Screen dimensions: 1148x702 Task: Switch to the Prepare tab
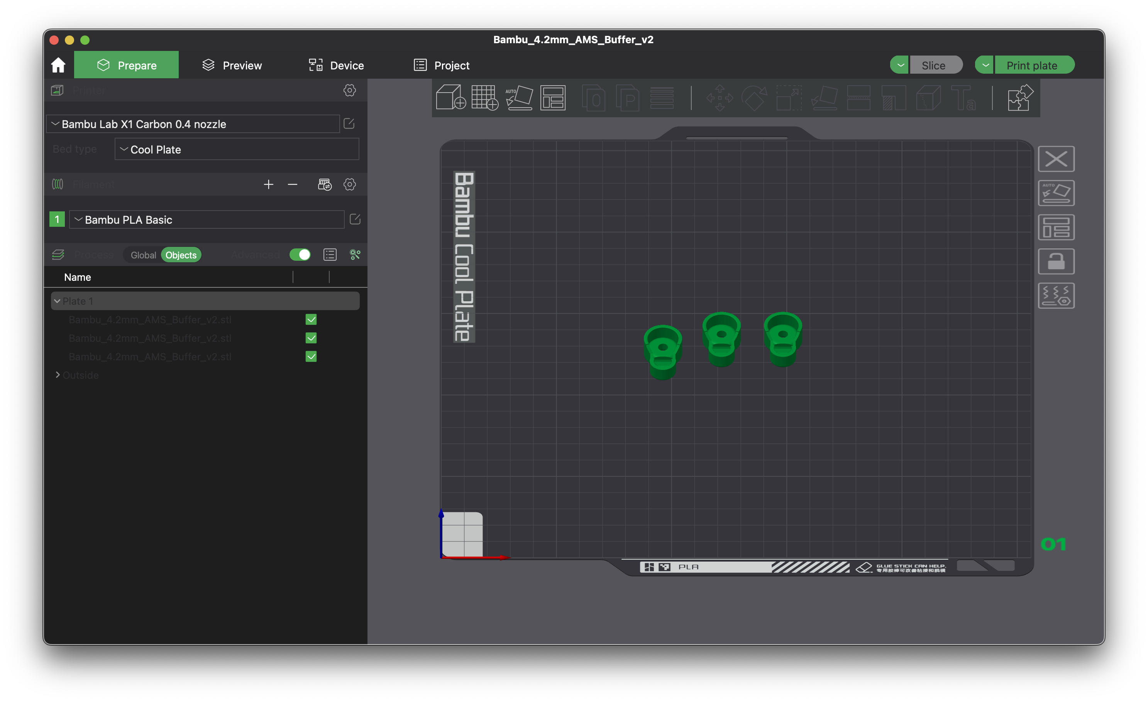pyautogui.click(x=126, y=65)
